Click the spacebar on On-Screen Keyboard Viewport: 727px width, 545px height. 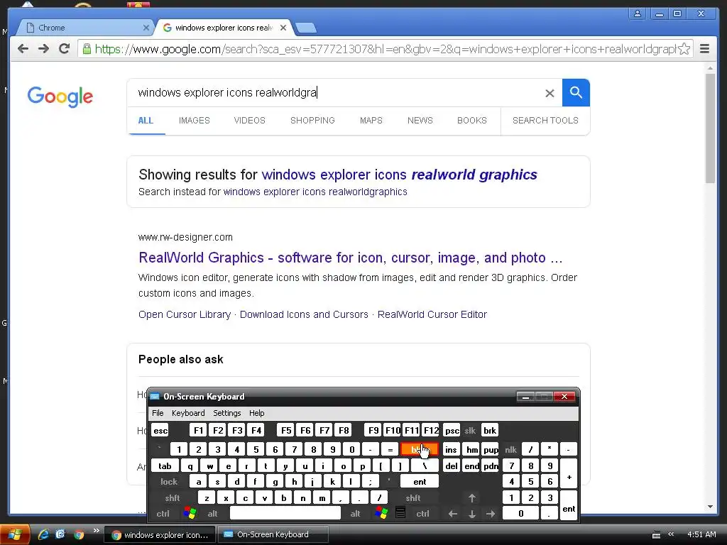point(285,514)
